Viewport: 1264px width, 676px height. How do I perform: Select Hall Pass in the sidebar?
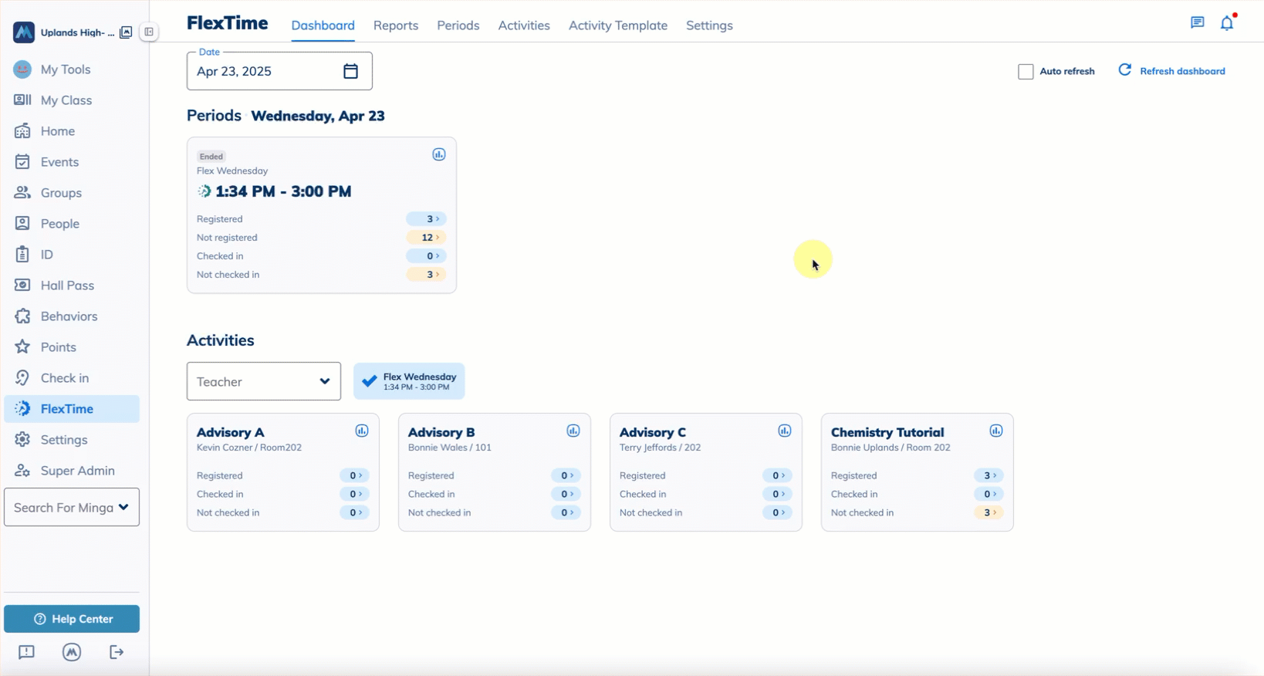pos(67,286)
